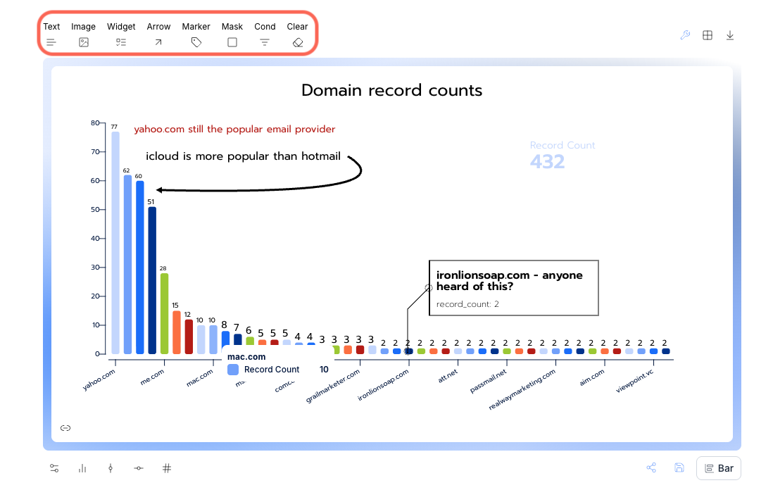Select the Text annotation tool
Viewport: 773px width, 490px height.
[x=51, y=35]
